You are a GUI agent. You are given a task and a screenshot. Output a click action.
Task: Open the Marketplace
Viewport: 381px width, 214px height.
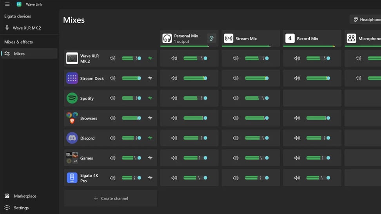(29, 196)
